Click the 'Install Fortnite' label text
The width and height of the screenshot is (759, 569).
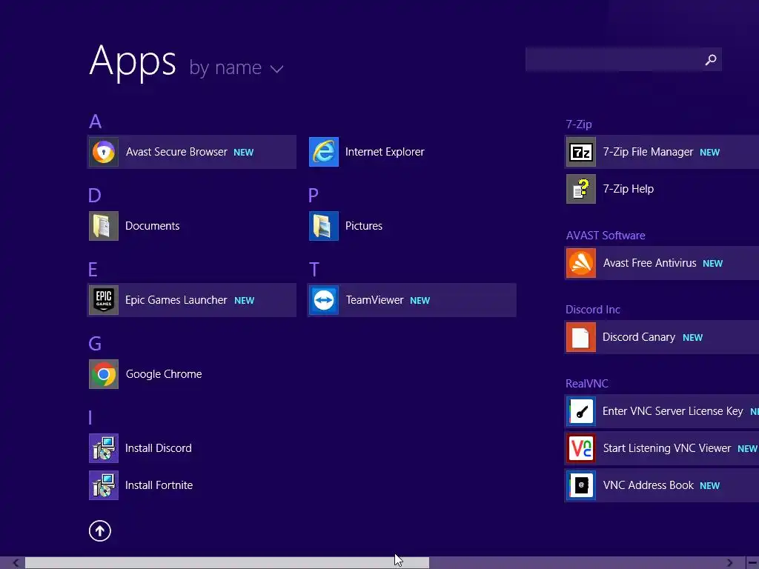pos(159,485)
